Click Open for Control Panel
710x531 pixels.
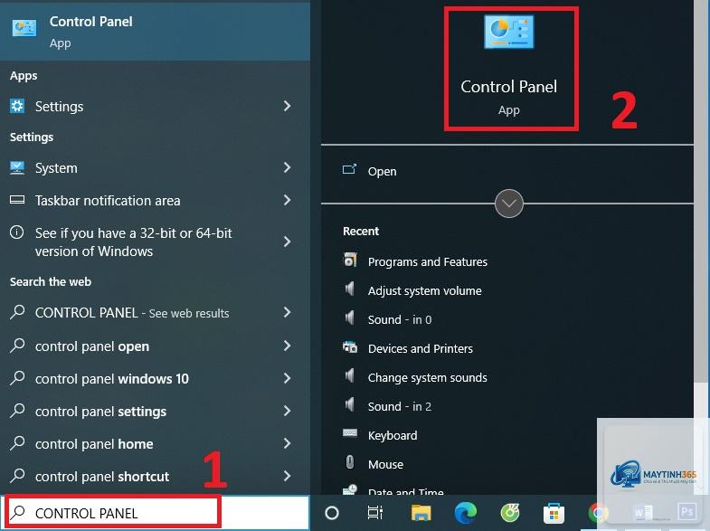tap(382, 172)
